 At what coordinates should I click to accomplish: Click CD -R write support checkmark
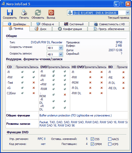click(34, 72)
